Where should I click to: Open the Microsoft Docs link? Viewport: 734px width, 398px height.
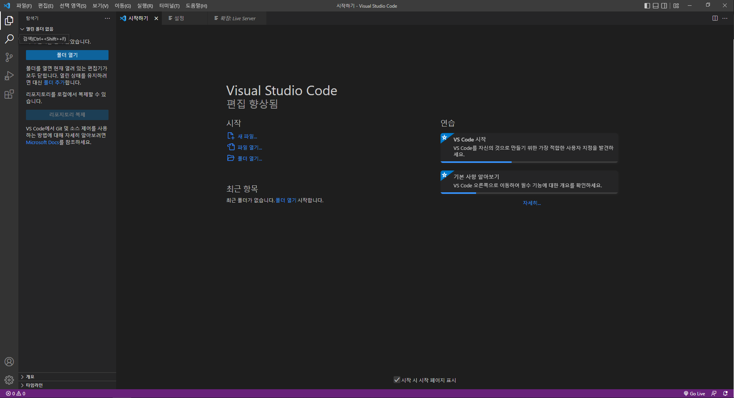(42, 142)
